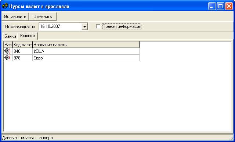Minimize the Курсы валют window
Image resolution: width=235 pixels, height=142 pixels.
[212, 6]
